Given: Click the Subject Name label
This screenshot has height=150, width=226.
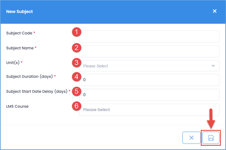Looking at the screenshot, I should point(19,48).
